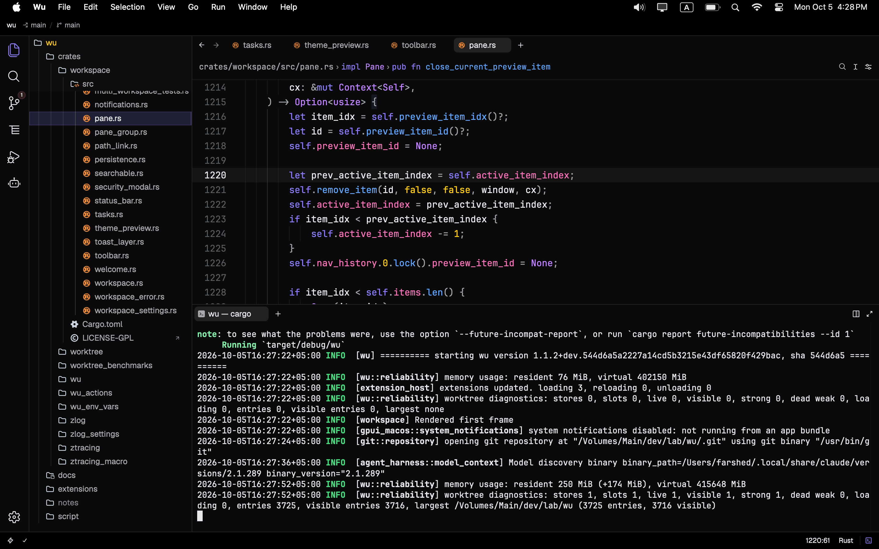879x549 pixels.
Task: Switch to the tasks.rs tab
Action: [x=252, y=45]
